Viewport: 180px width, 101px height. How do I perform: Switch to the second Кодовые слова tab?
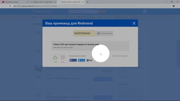click(43, 2)
